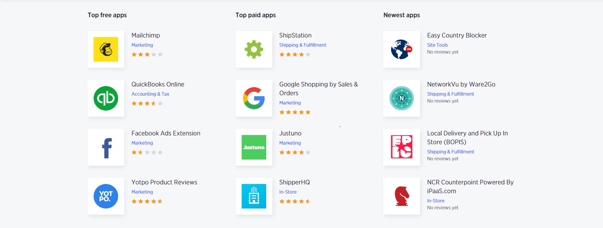
Task: Click the Google Shopping G logo icon
Action: click(x=254, y=98)
